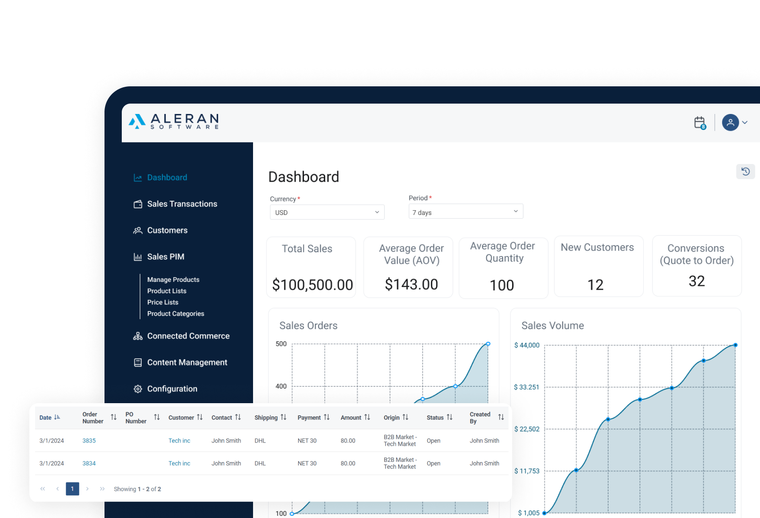The image size is (760, 518).
Task: Open Tech inc customer link for order 3835
Action: click(179, 441)
